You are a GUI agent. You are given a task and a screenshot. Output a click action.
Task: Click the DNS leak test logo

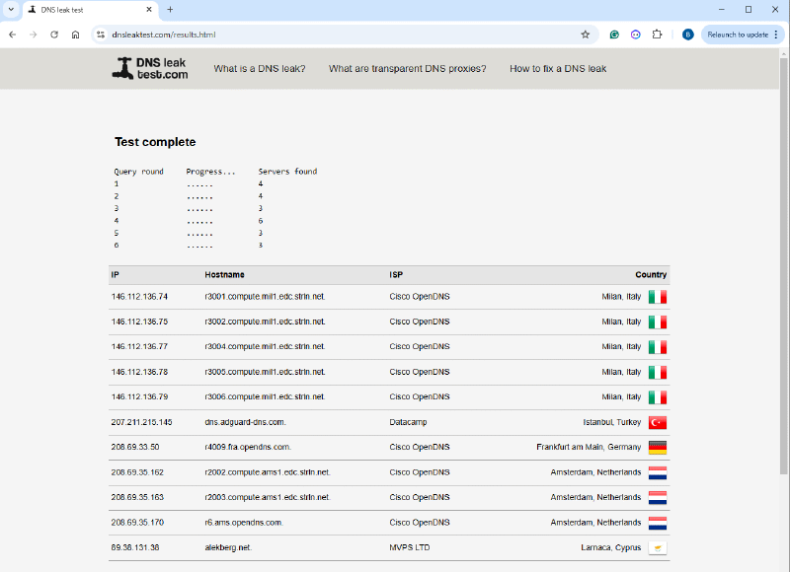150,69
